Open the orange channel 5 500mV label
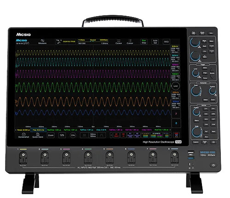Viewport: 230px width, 198px height. [x=176, y=93]
